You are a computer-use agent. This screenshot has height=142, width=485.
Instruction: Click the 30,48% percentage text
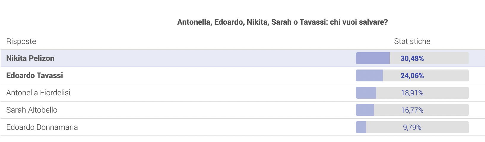point(412,59)
